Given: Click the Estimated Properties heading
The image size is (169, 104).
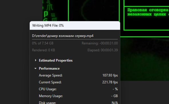Looking at the screenshot, I should click(x=56, y=60).
